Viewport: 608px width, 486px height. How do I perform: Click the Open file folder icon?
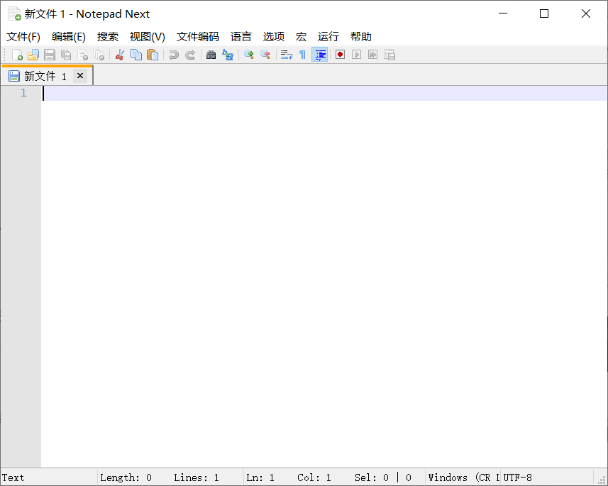click(x=33, y=55)
